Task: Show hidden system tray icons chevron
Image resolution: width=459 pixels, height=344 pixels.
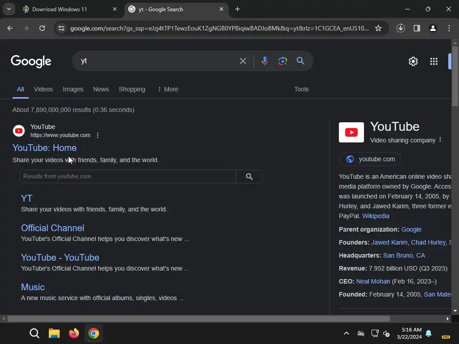Action: pos(346,333)
